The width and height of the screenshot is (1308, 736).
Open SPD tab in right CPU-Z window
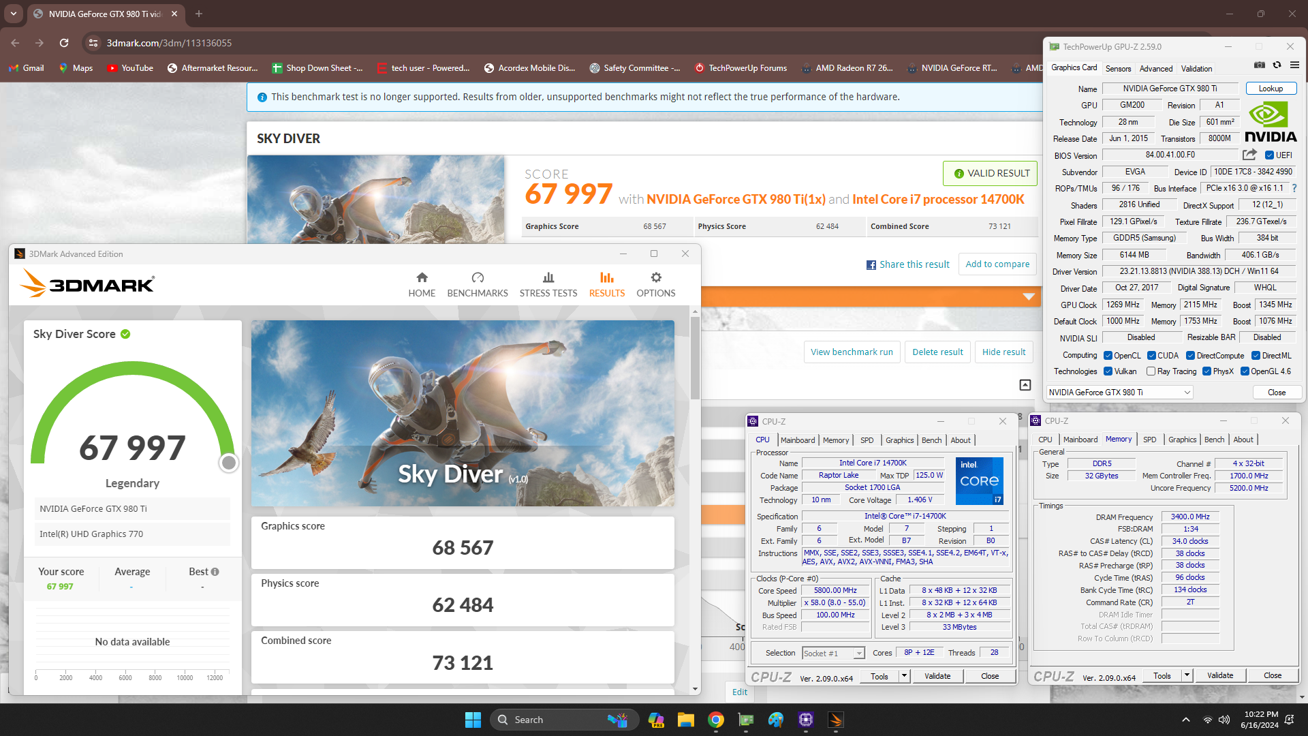click(x=1149, y=440)
